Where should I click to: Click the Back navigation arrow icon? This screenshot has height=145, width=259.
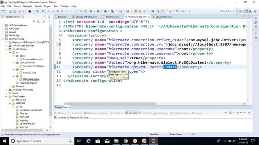click(x=182, y=11)
